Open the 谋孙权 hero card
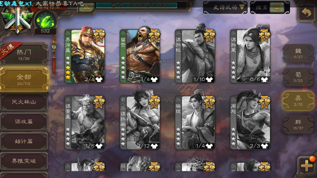 195,56
